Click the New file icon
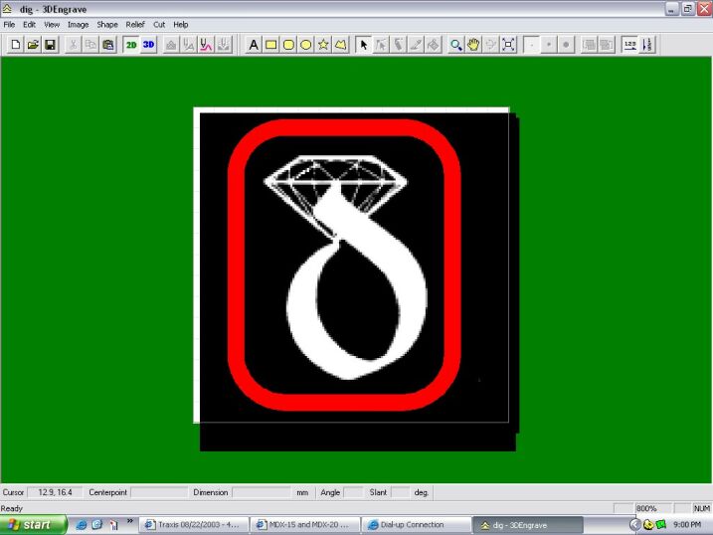The image size is (713, 535). [x=15, y=45]
